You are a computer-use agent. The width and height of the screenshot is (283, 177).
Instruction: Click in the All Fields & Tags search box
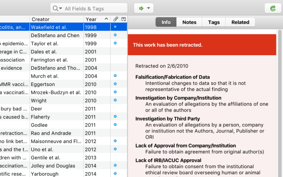click(93, 8)
